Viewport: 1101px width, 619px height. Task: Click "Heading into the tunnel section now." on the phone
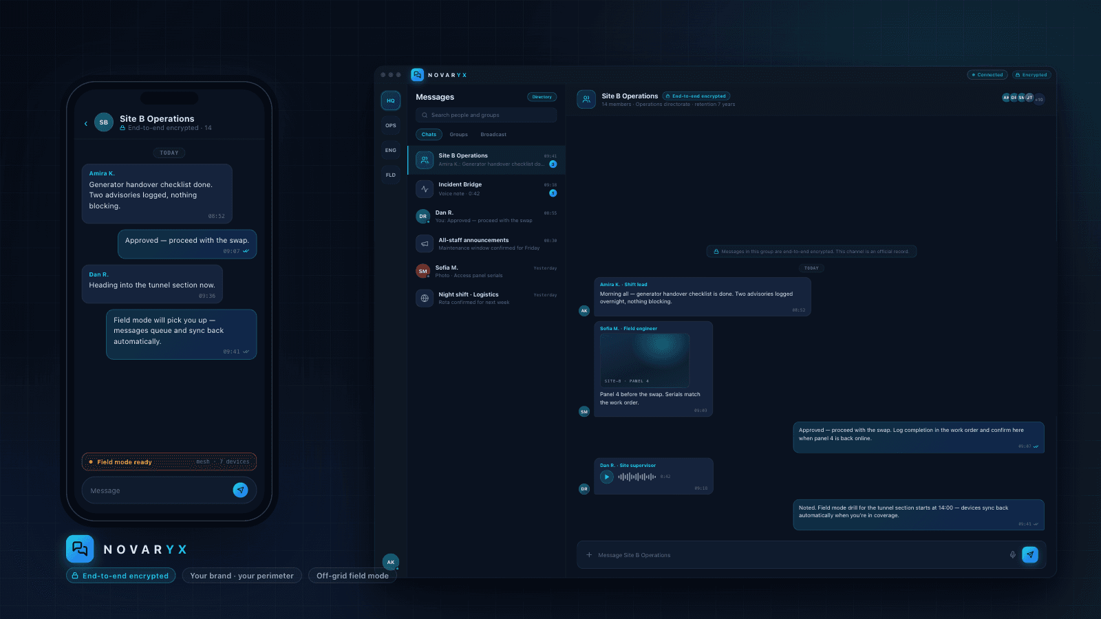[152, 285]
